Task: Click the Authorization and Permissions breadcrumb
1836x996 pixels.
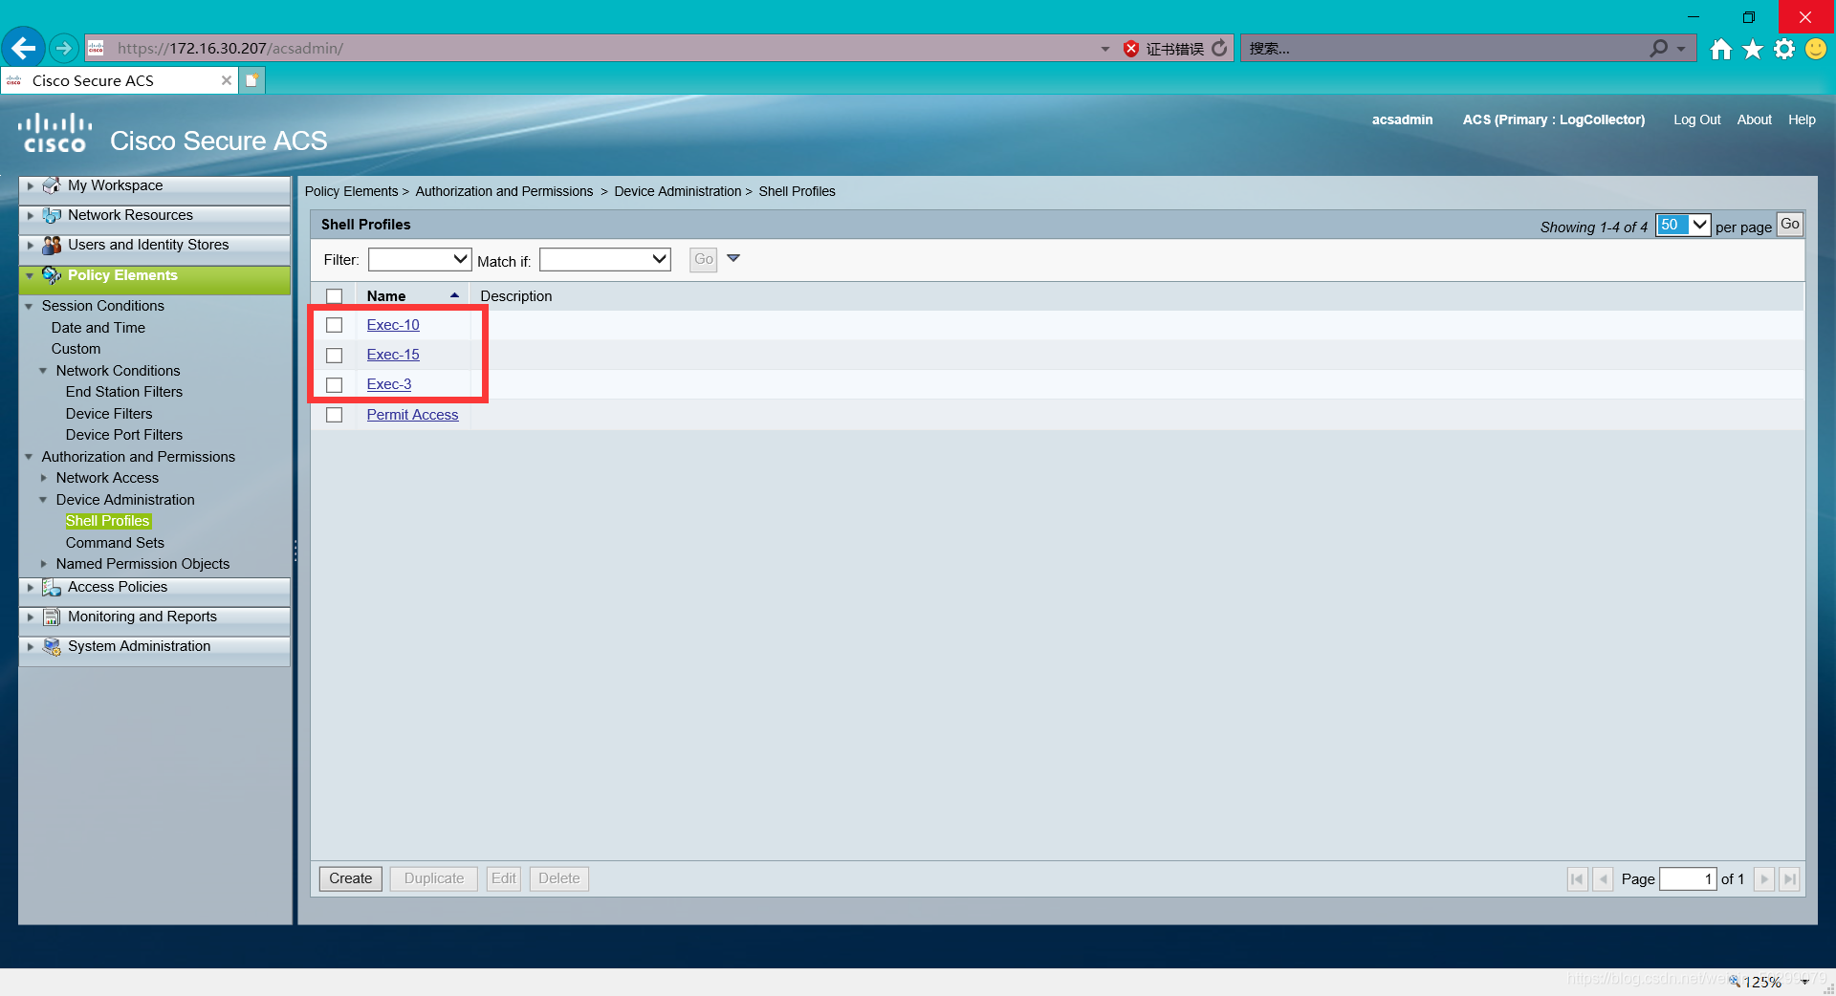Action: tap(504, 191)
